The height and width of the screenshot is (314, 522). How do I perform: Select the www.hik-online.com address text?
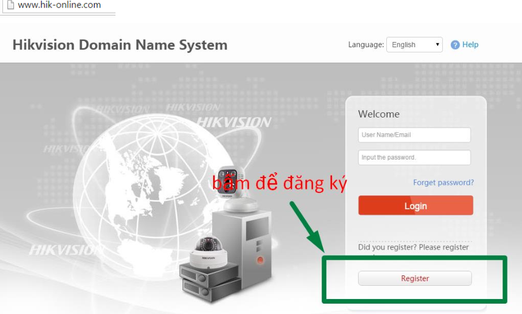pyautogui.click(x=59, y=5)
